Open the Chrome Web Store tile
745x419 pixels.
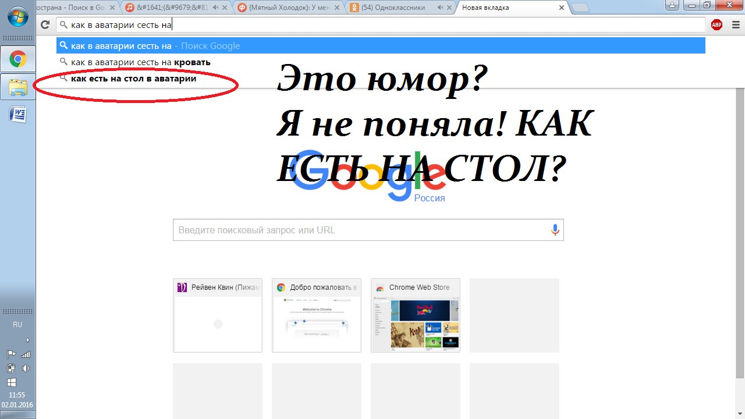pyautogui.click(x=416, y=315)
